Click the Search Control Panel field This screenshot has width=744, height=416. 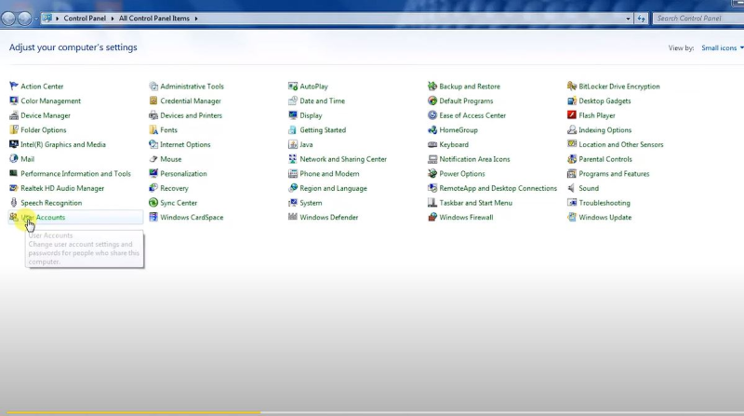(x=698, y=18)
